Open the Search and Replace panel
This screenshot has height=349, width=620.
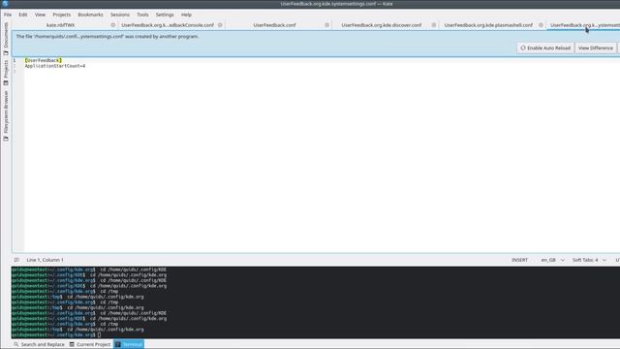39,344
